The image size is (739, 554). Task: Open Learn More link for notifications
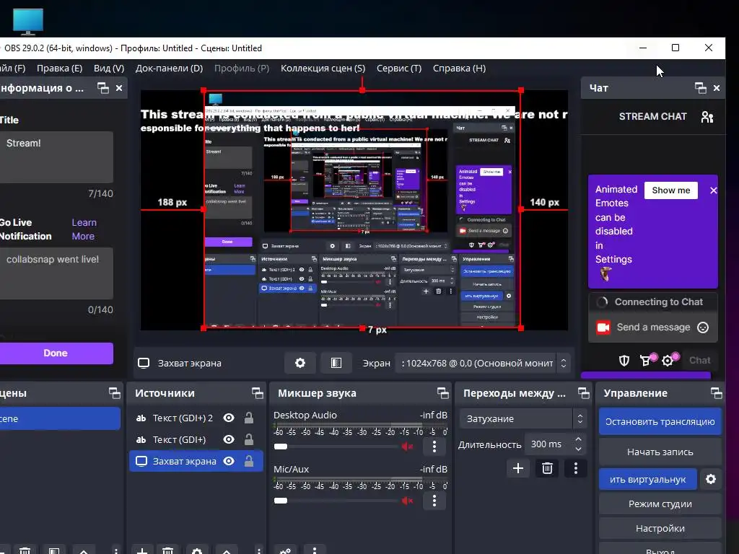click(84, 229)
